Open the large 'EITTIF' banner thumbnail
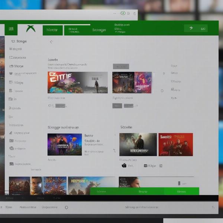Image resolution: width=223 pixels, height=223 pixels. click(x=78, y=83)
